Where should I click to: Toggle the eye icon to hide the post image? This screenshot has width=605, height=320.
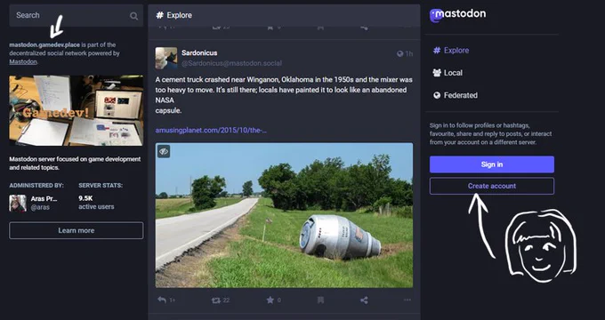164,151
